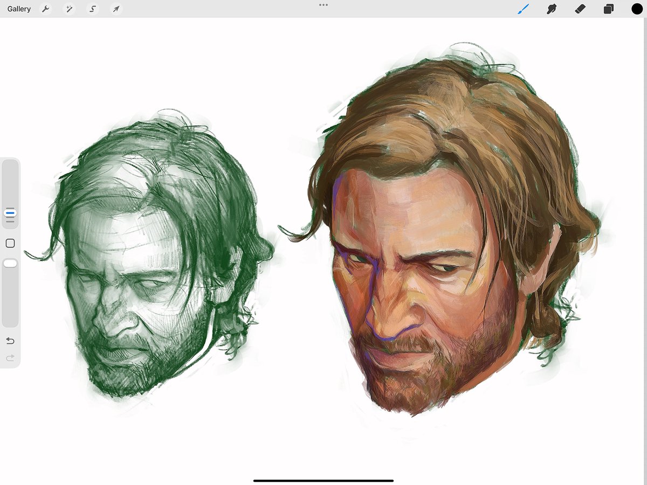Tap the square modify button in sidebar

(x=10, y=244)
